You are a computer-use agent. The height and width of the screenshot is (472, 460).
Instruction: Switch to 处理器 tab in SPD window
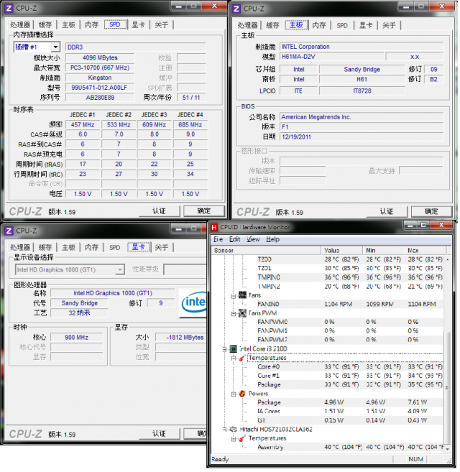tap(20, 24)
